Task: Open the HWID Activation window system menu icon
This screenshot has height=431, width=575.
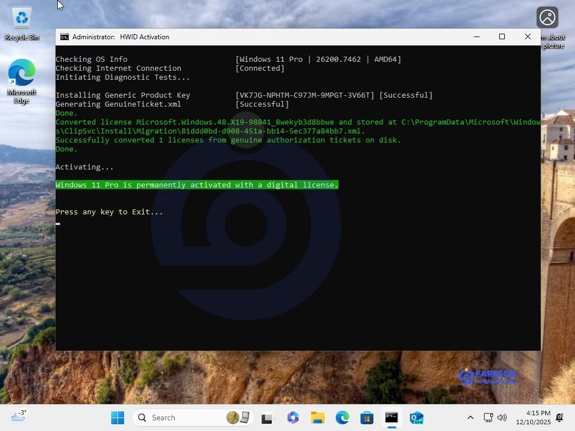Action: click(65, 37)
